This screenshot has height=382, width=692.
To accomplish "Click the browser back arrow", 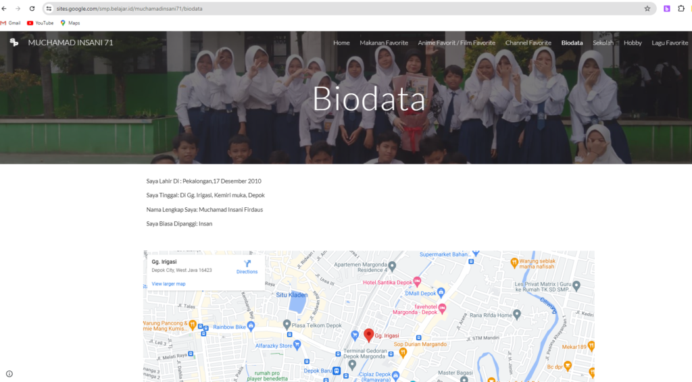I will (5, 9).
